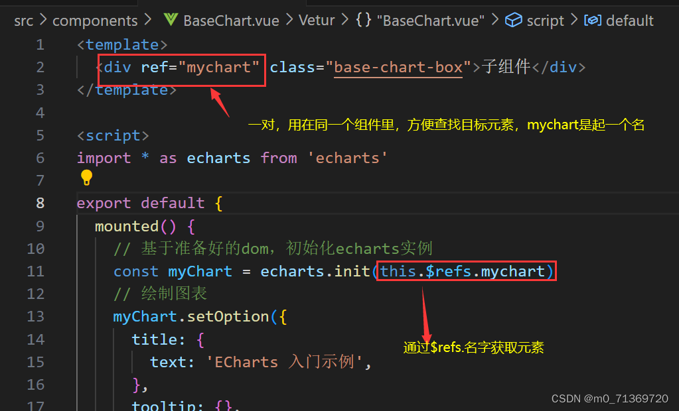The width and height of the screenshot is (679, 411).
Task: Click the chevron after the src breadcrumb
Action: coord(41,20)
